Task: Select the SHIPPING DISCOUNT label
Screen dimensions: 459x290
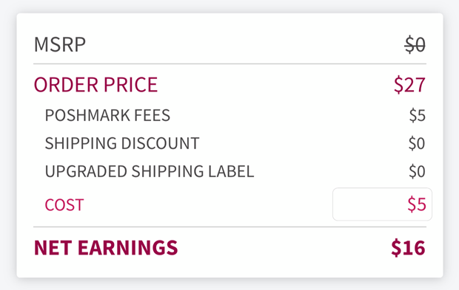Action: [x=122, y=143]
